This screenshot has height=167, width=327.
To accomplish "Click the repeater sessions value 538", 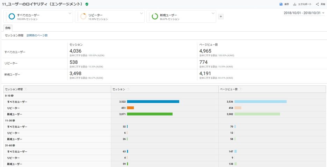I will 74,62.
